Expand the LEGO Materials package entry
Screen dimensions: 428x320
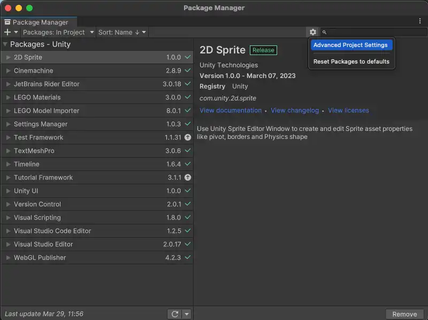coord(7,97)
